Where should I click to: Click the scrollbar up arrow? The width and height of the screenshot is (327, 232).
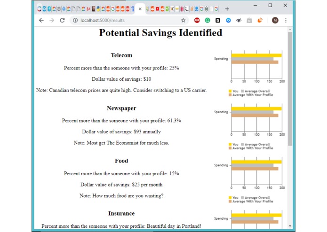pos(290,30)
